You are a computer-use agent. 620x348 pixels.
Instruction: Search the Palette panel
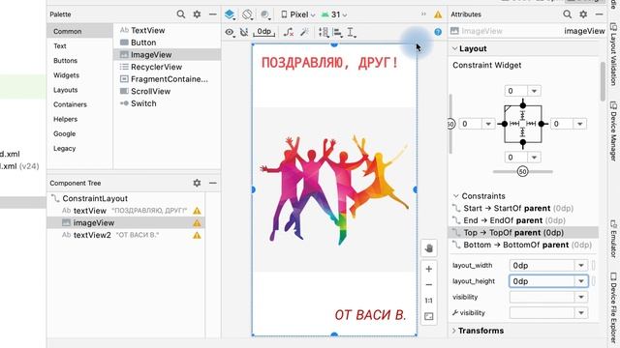click(181, 14)
